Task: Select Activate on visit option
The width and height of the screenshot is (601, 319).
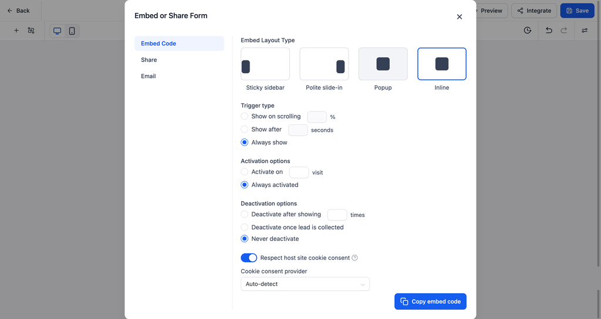Action: 245,172
